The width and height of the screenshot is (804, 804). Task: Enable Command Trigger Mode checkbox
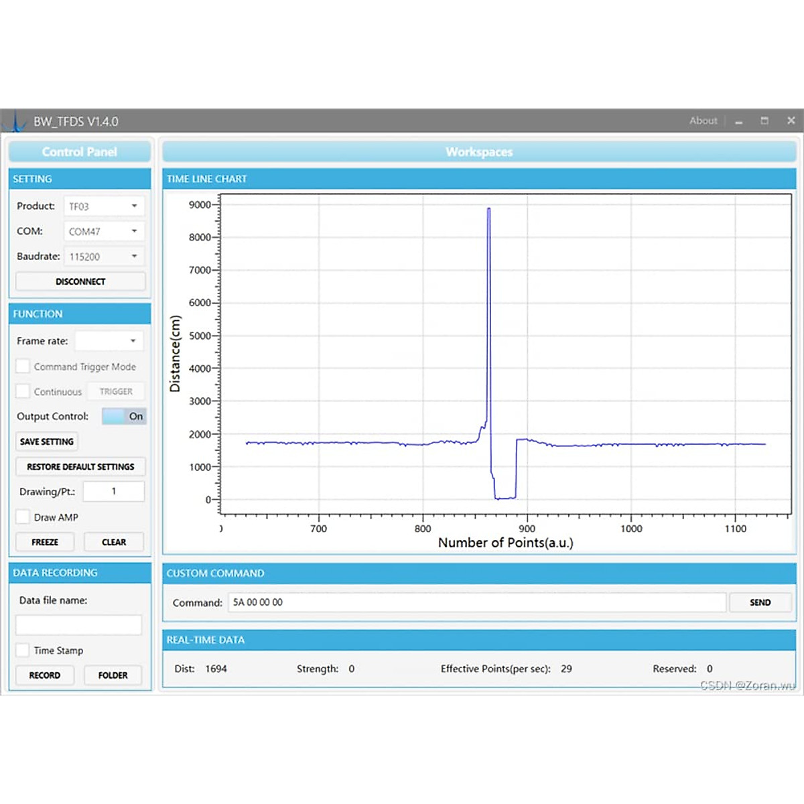tap(23, 366)
